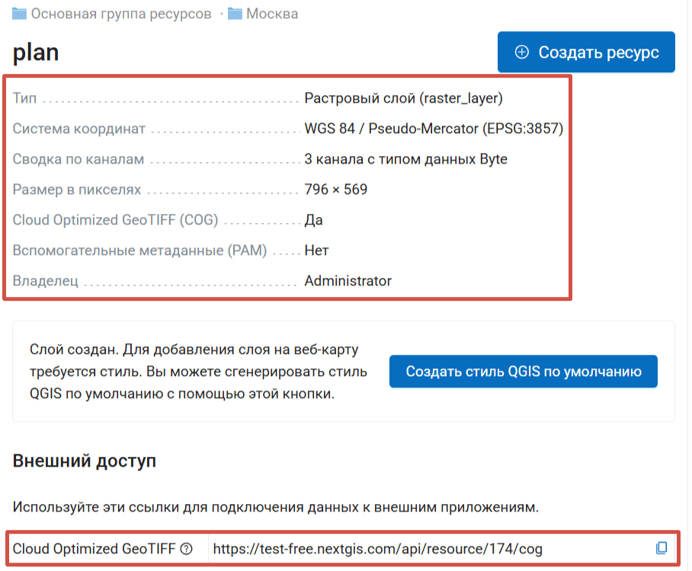Open Основная группа ресурсов breadcrumb link
Viewport: 692px width, 571px height.
pyautogui.click(x=120, y=14)
